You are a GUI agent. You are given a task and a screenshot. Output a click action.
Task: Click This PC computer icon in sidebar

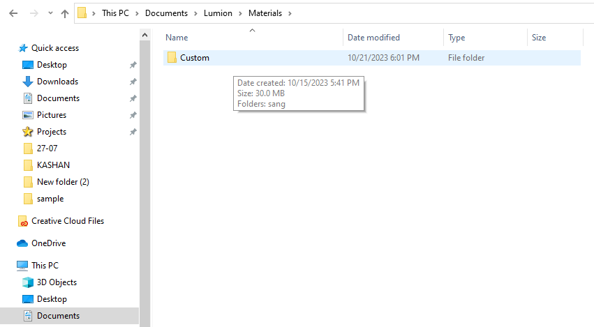coord(22,266)
